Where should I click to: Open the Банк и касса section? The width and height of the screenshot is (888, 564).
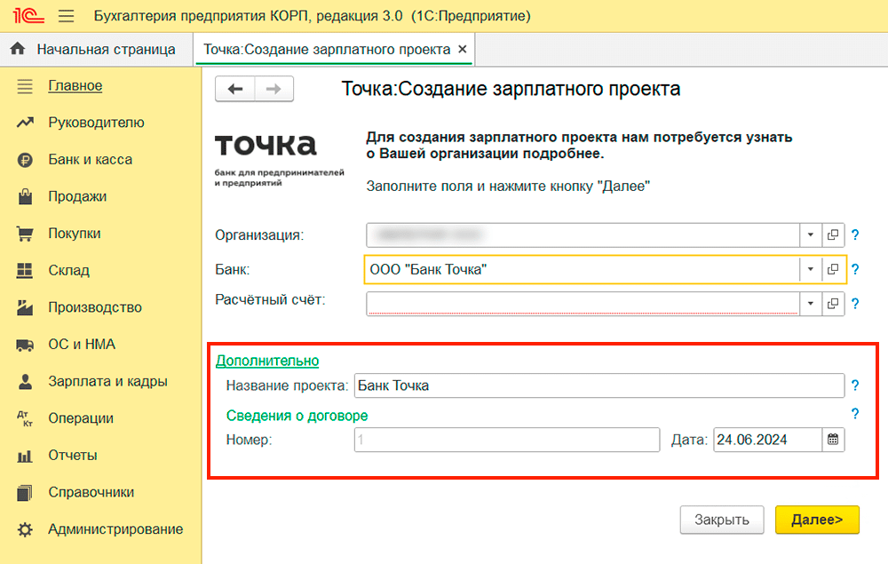90,160
